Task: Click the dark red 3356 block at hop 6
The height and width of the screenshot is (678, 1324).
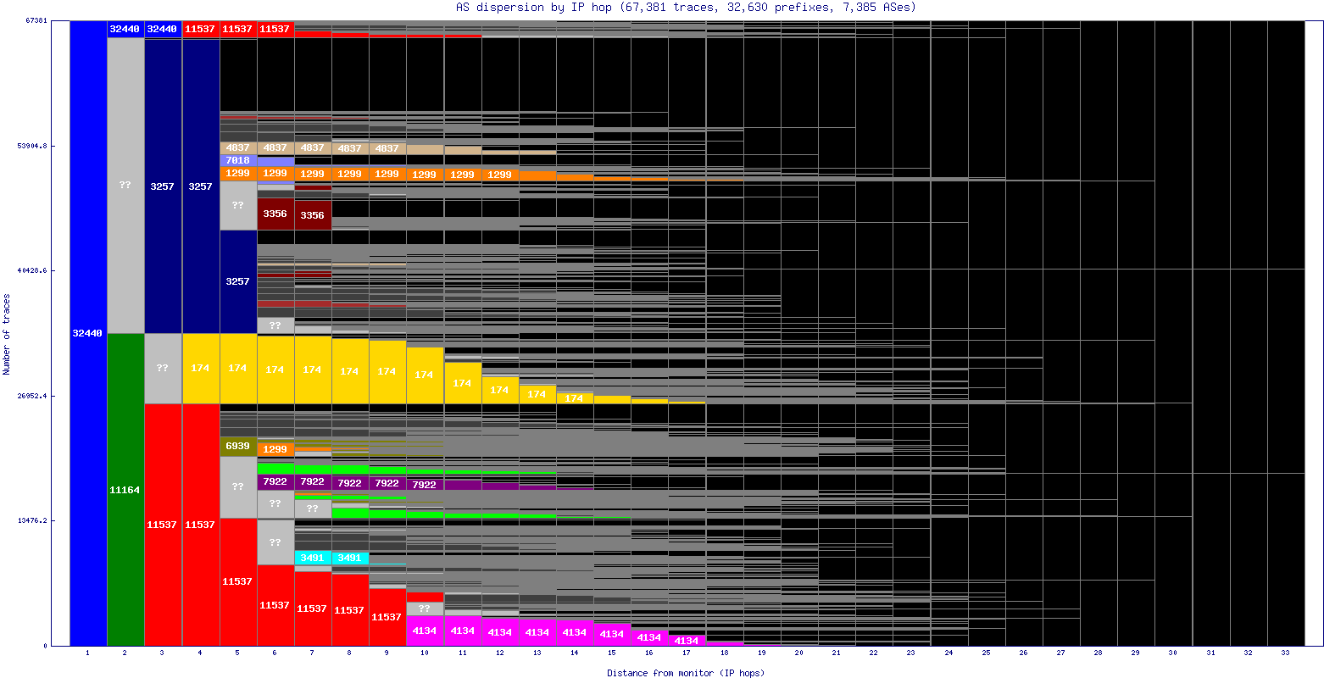Action: (x=275, y=214)
